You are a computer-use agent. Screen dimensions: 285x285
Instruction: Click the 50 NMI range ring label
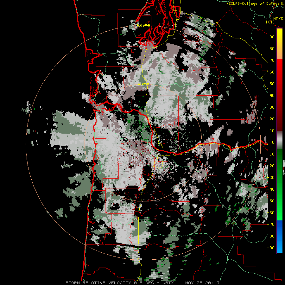pyautogui.click(x=143, y=84)
